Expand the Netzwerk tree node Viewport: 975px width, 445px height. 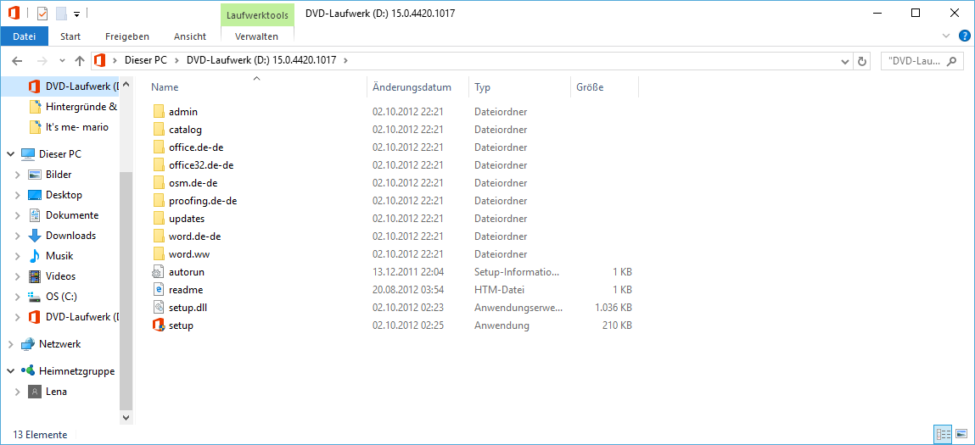point(11,344)
